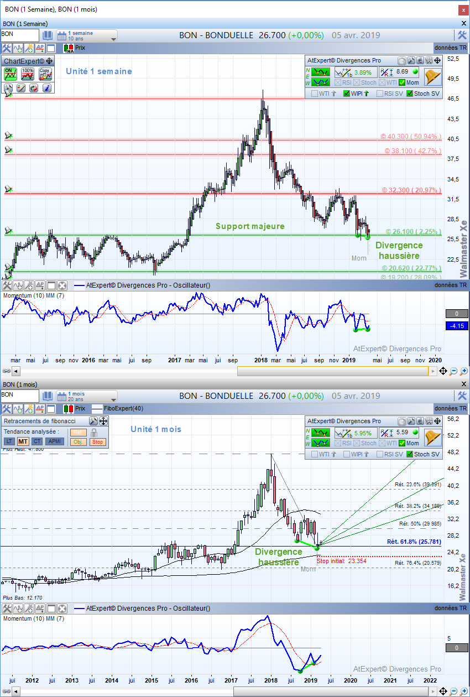Click the ChartExpert 100% zoom icon
This screenshot has width=470, height=697.
click(x=28, y=74)
